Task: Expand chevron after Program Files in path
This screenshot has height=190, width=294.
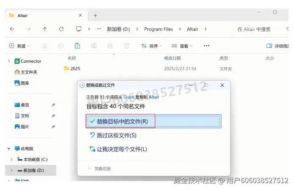Action: (x=180, y=29)
